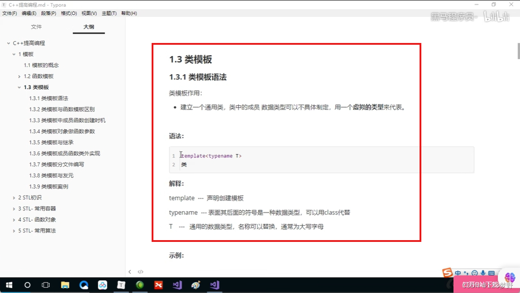The height and width of the screenshot is (293, 520).
Task: Open File Explorer from the taskbar
Action: tap(65, 285)
